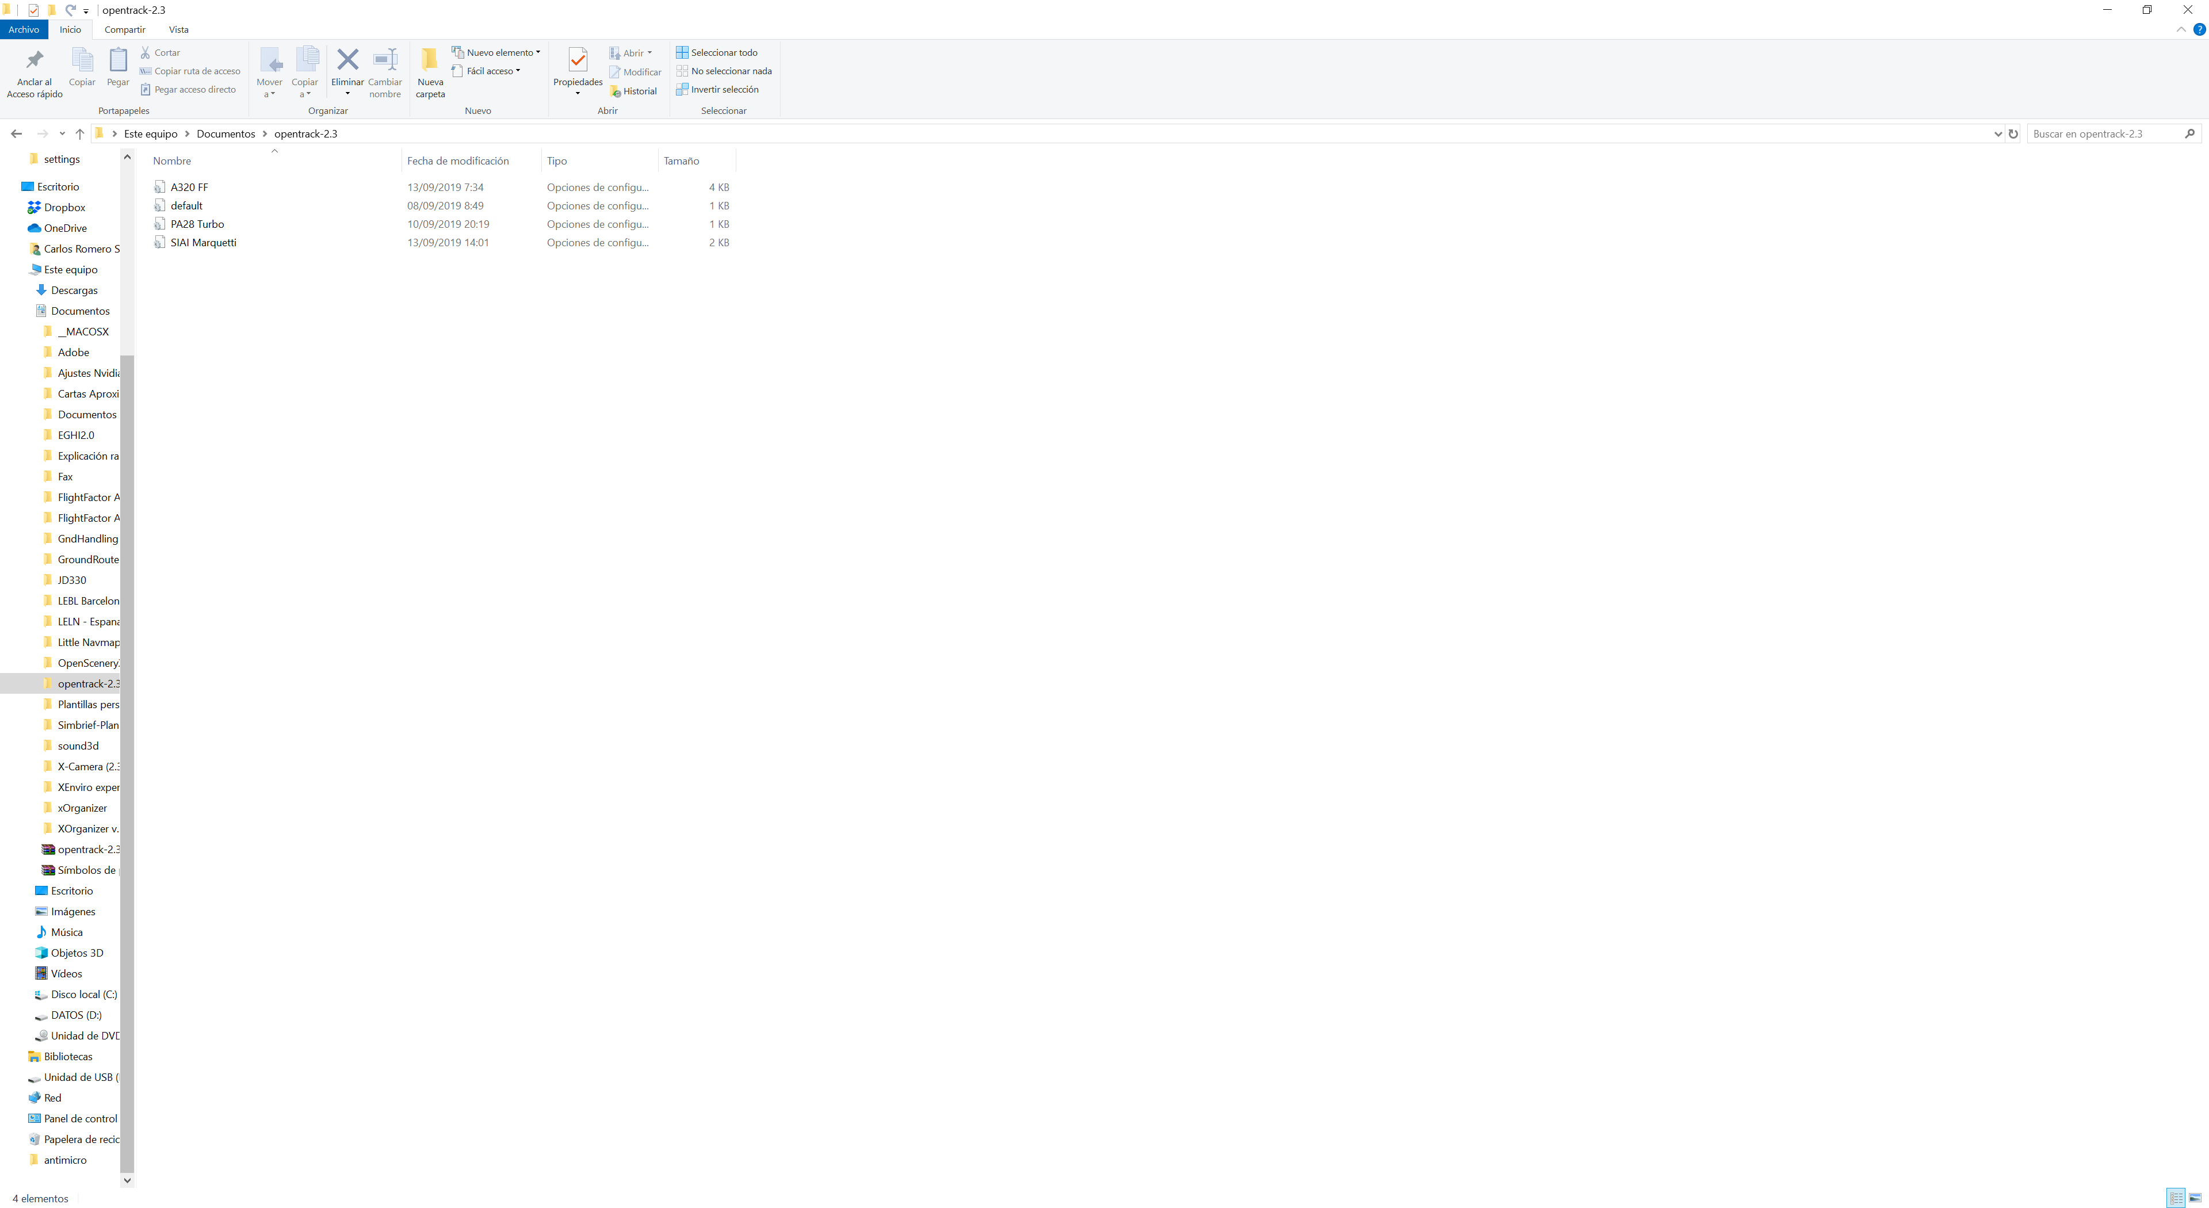
Task: Expand the Nuevo elemento dropdown
Action: (538, 51)
